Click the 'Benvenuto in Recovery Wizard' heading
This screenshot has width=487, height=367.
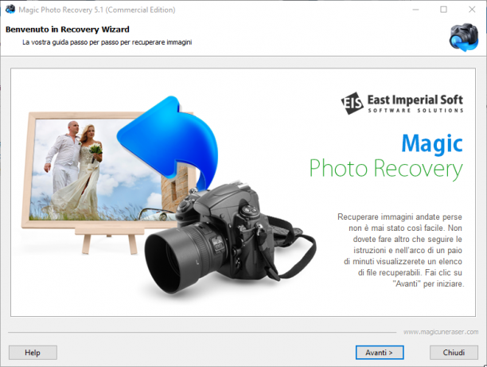[68, 29]
